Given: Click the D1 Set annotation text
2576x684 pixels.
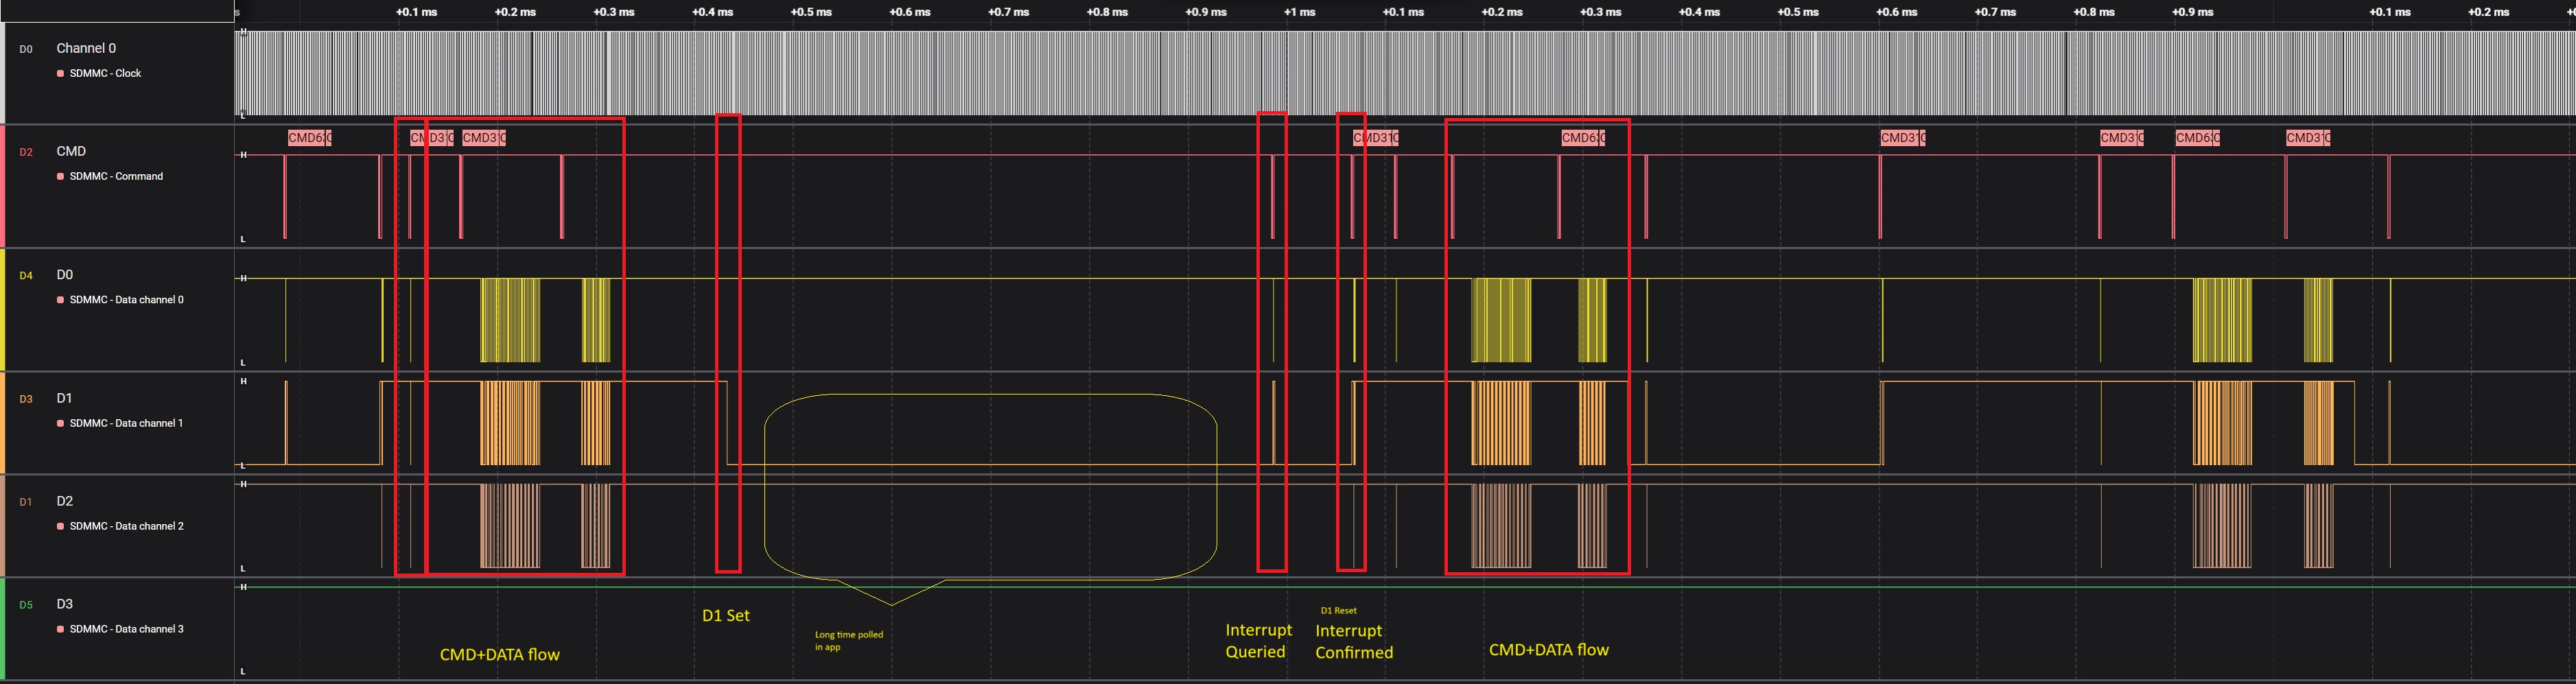Looking at the screenshot, I should [726, 616].
